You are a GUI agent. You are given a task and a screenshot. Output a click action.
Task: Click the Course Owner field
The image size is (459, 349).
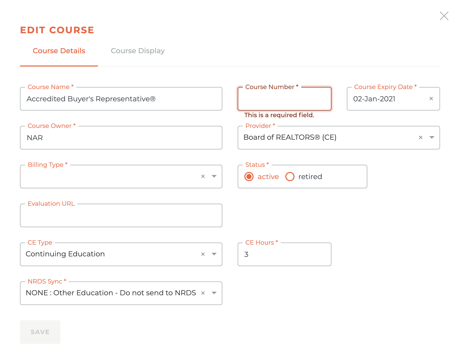coord(121,138)
